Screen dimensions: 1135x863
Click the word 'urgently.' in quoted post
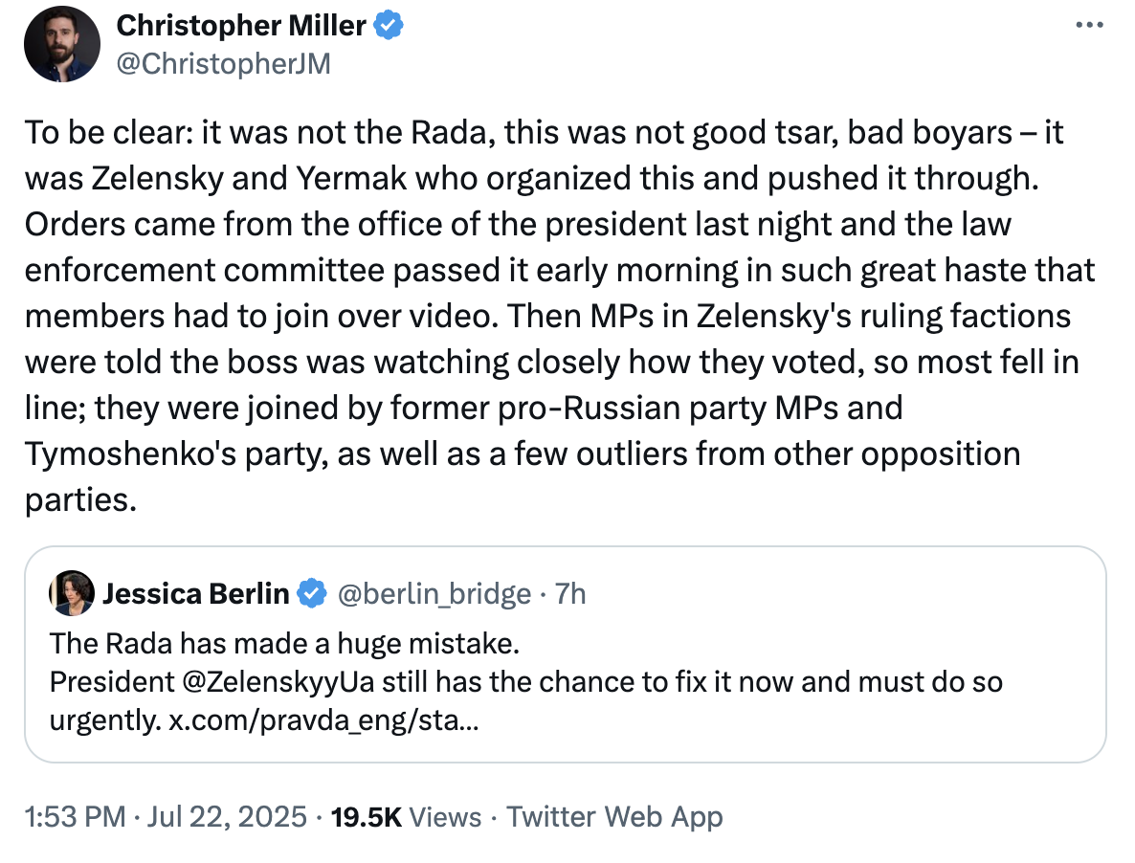tap(105, 720)
